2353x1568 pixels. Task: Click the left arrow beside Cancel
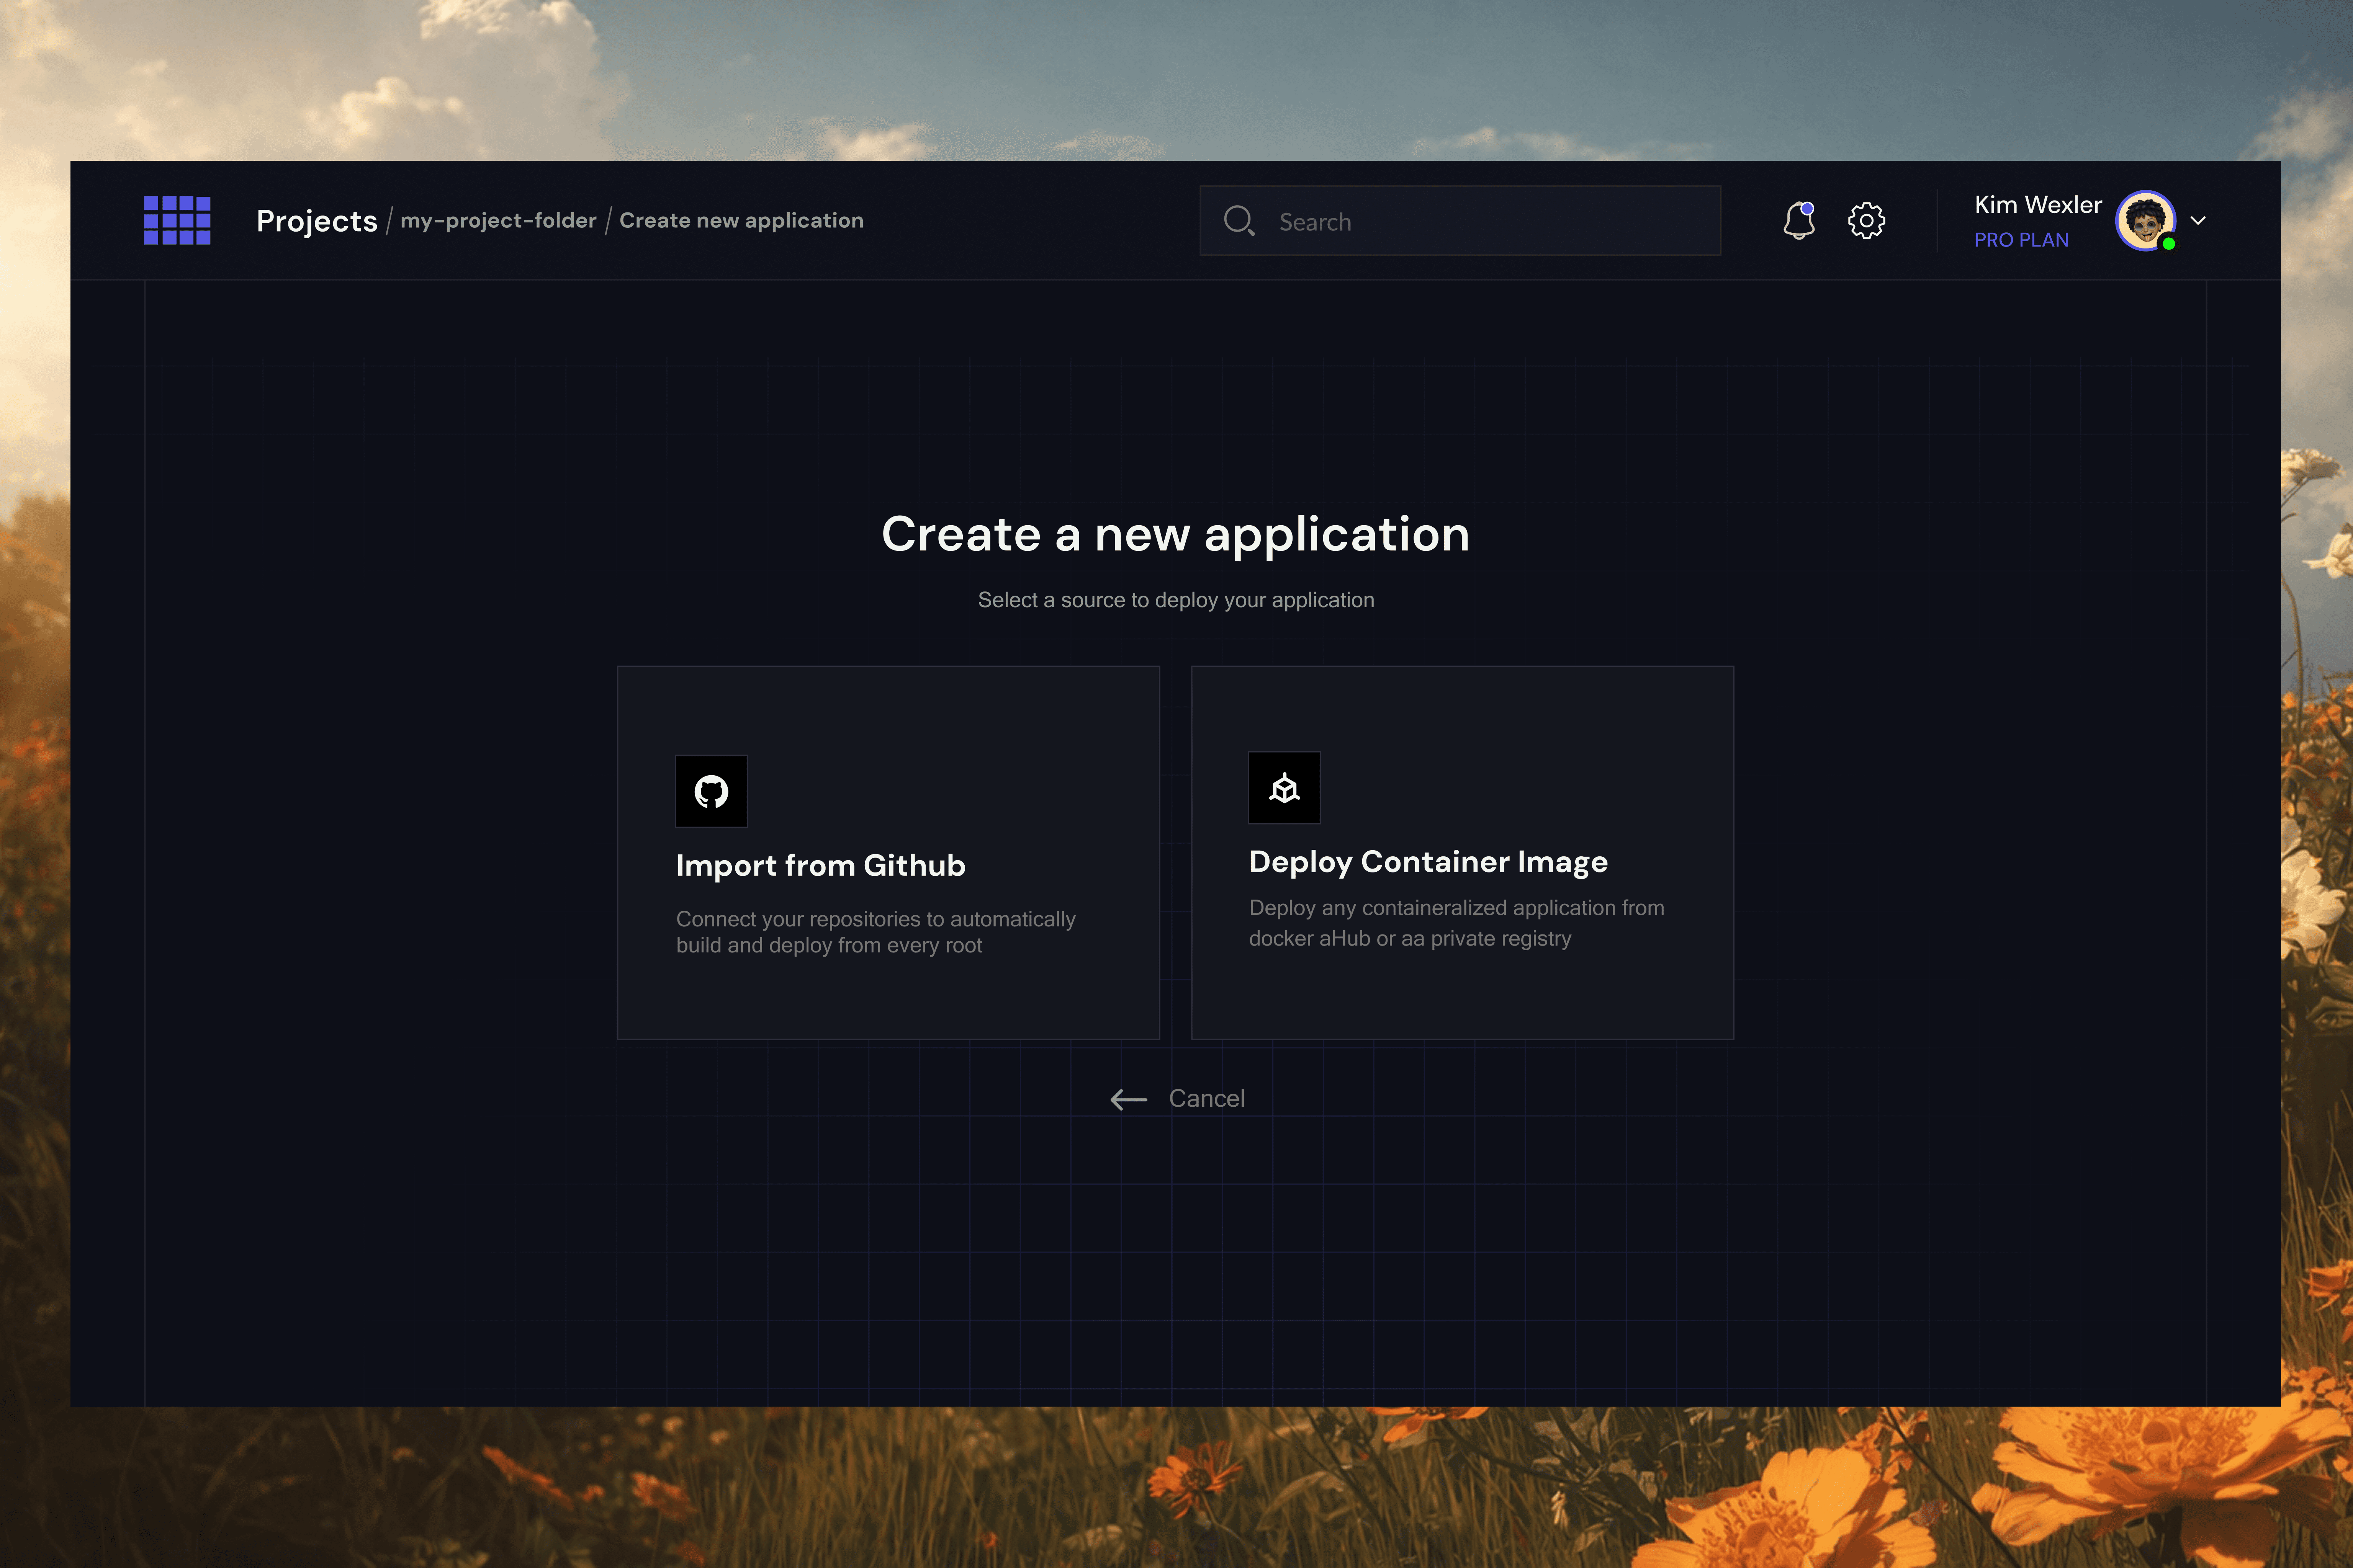pos(1129,1100)
